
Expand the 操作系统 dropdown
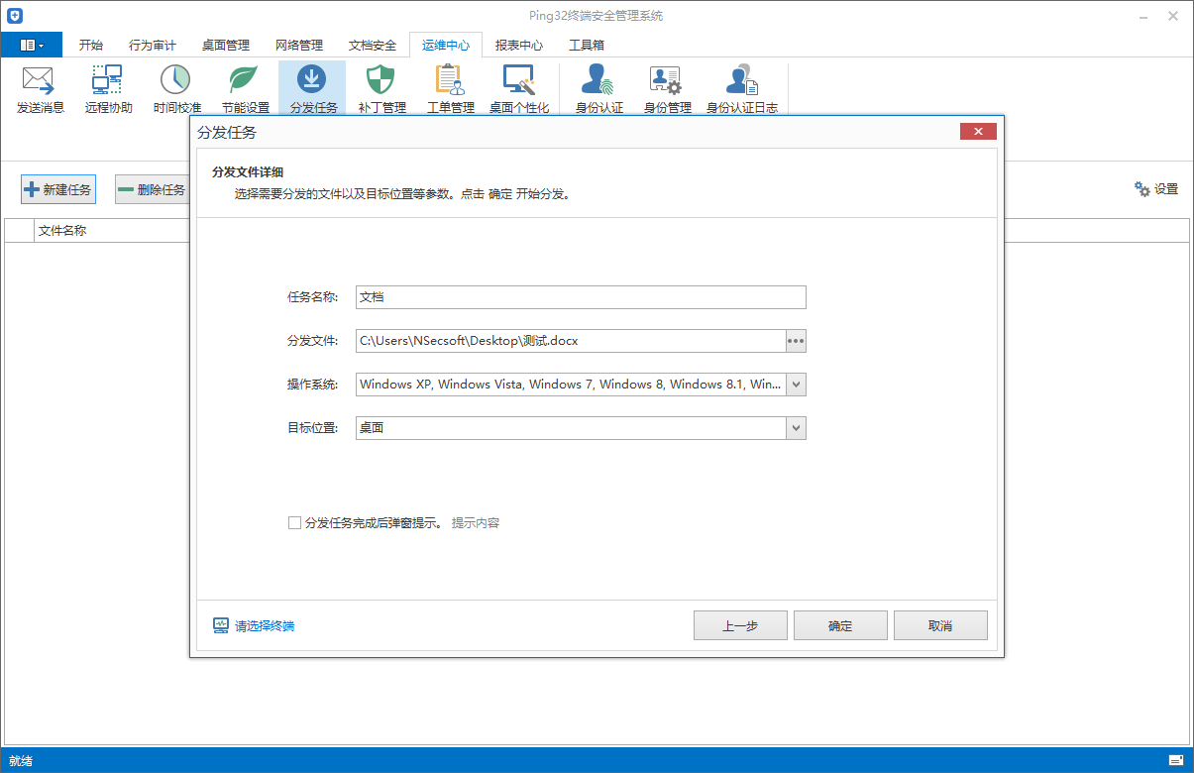pyautogui.click(x=796, y=384)
